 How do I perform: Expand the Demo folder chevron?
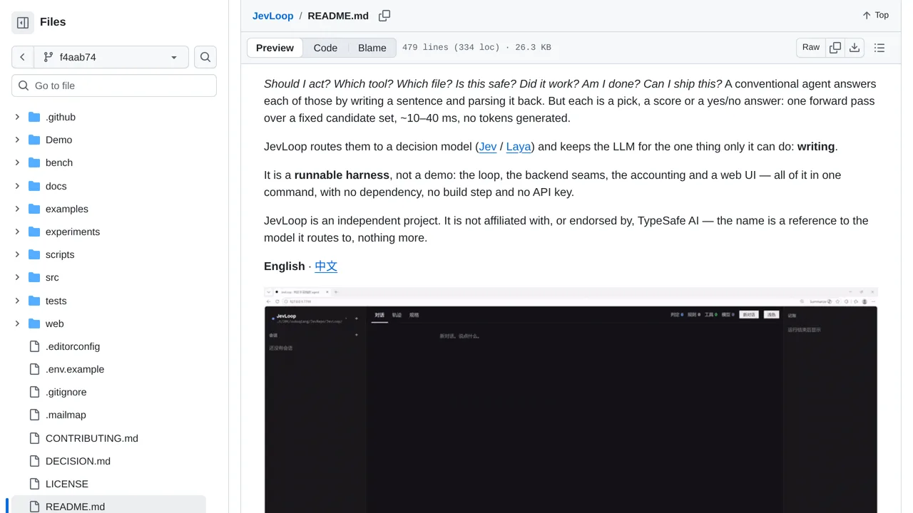pos(17,140)
